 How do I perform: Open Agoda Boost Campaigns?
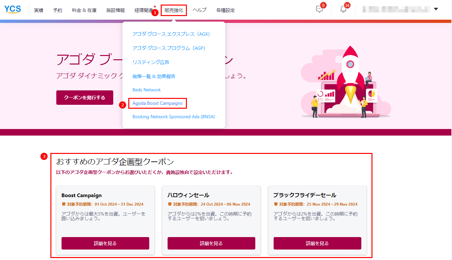[x=157, y=103]
